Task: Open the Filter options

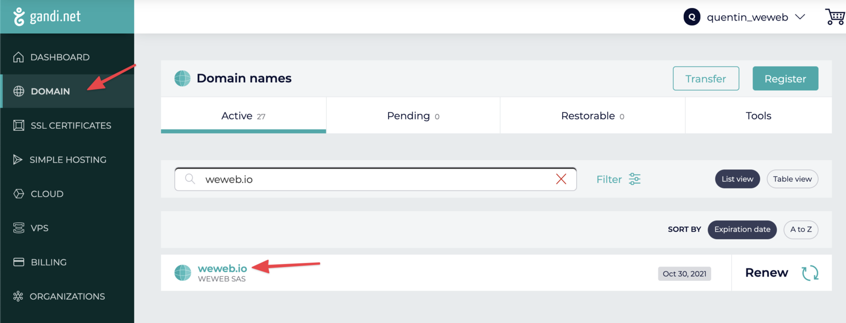Action: click(x=609, y=179)
